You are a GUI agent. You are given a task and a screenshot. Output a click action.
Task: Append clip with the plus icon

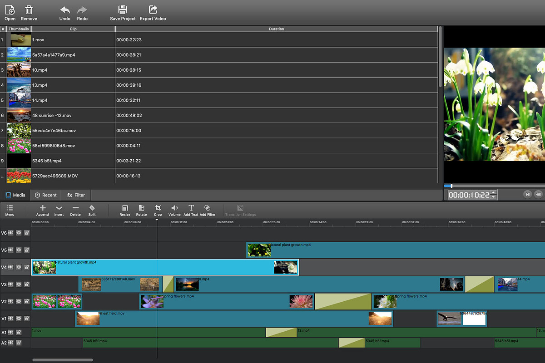pos(43,208)
